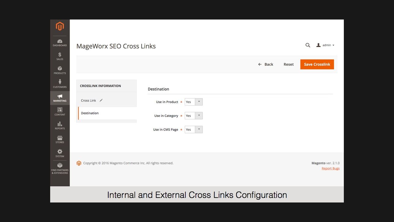Switch to the Cross Link tab
The width and height of the screenshot is (394, 222).
[88, 100]
